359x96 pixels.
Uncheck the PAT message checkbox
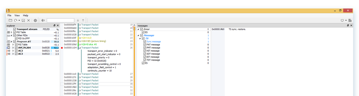(x=145, y=45)
